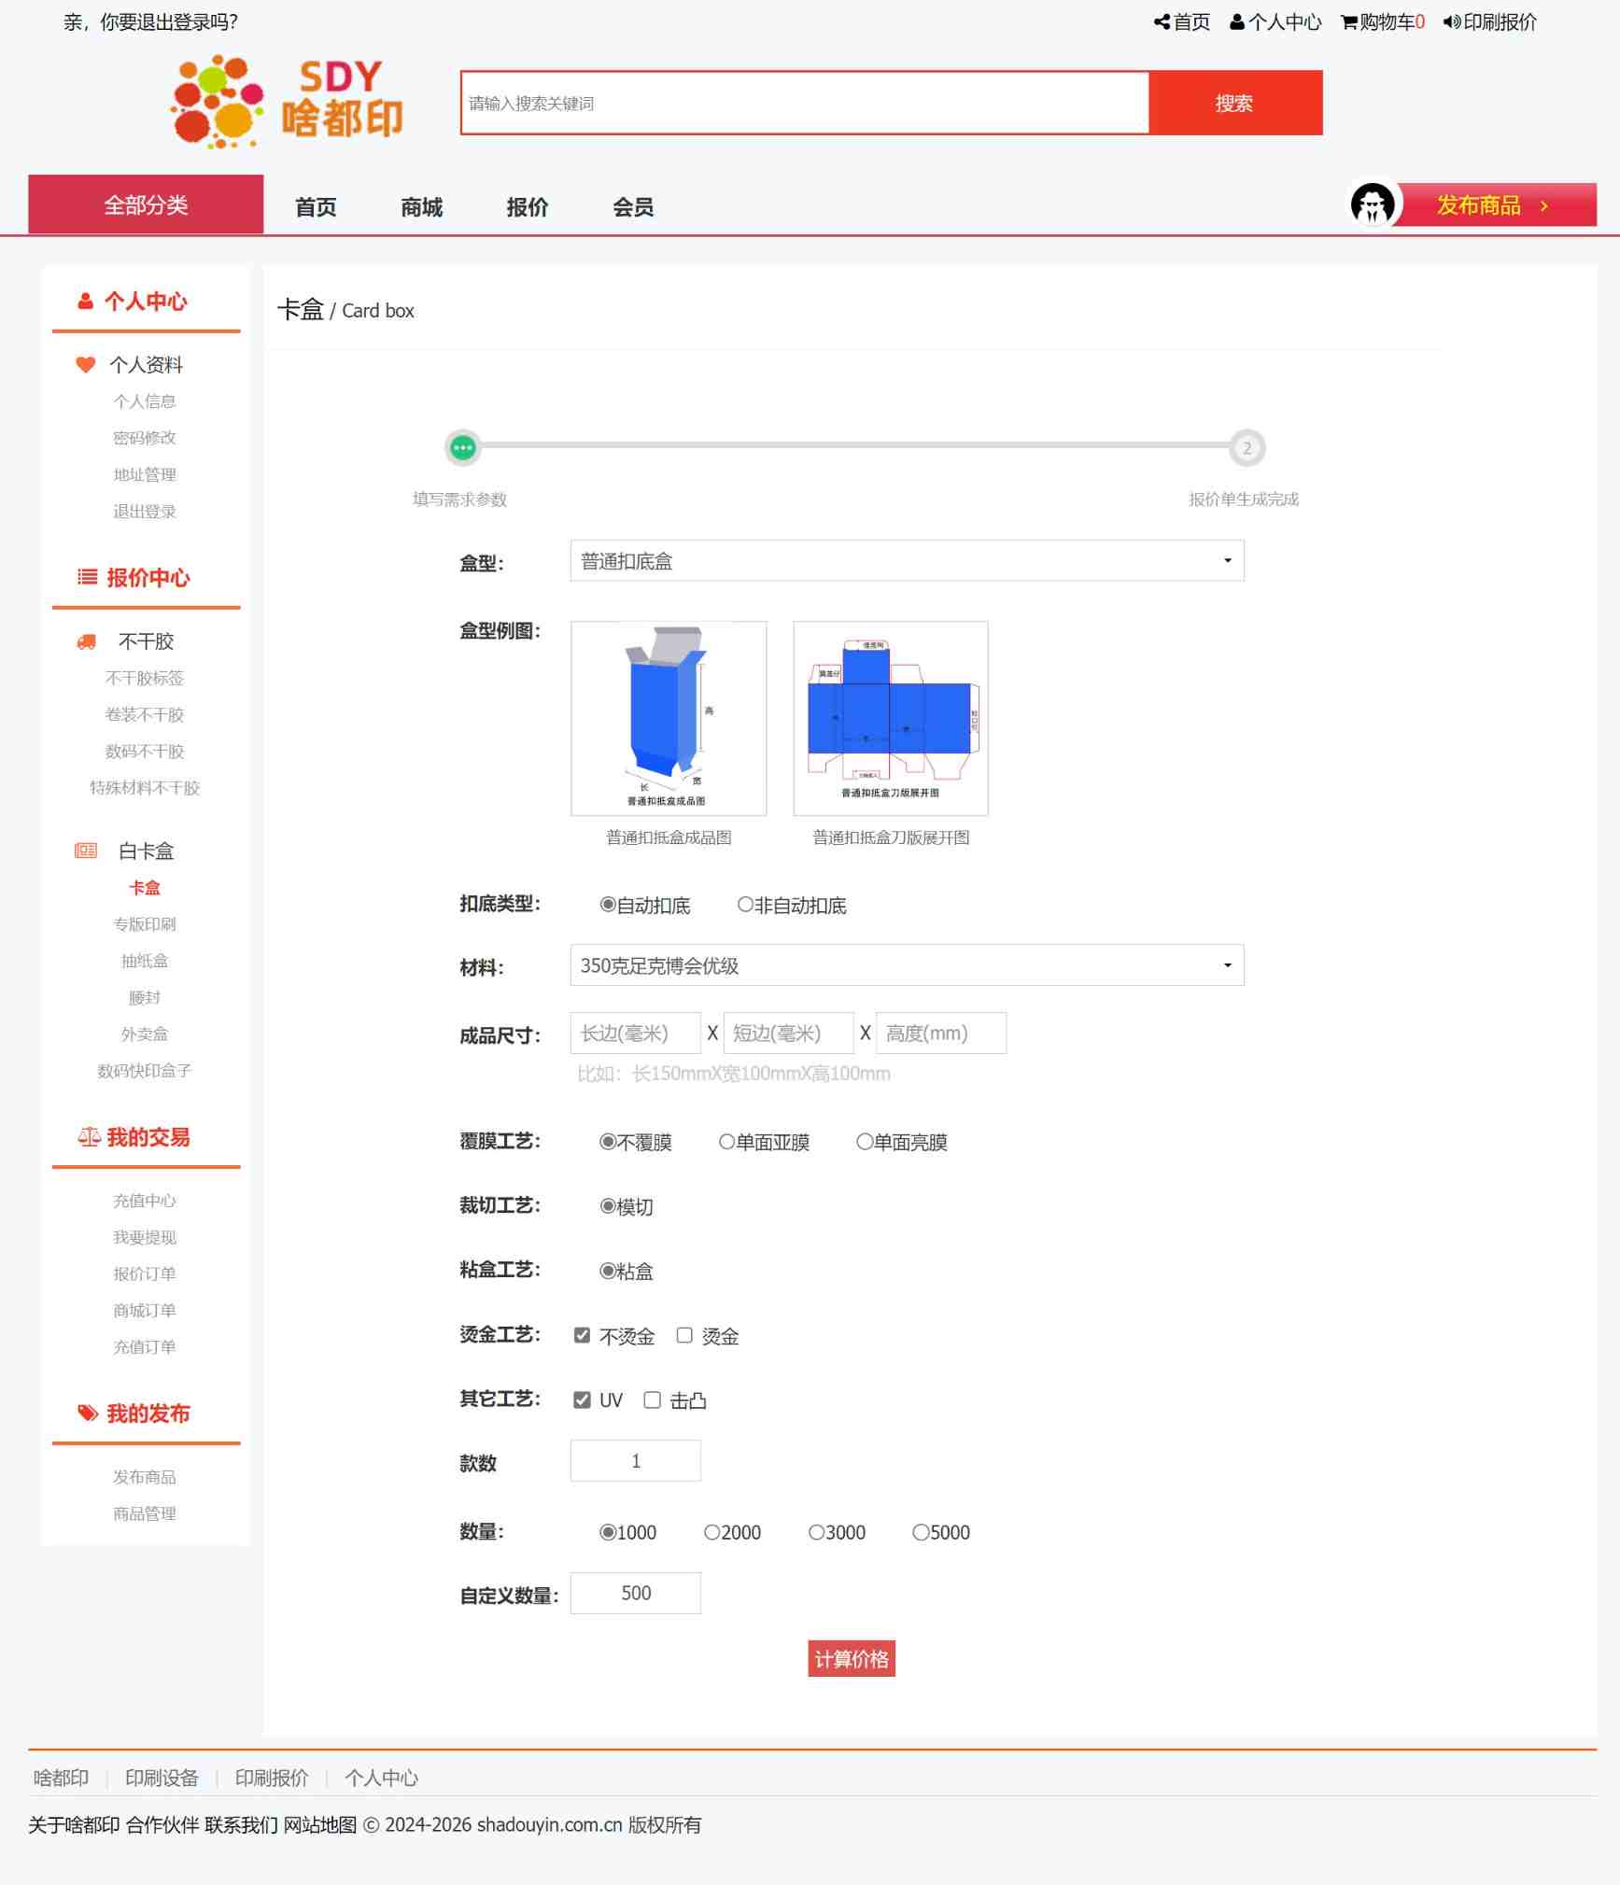Click step 2 circle on progress bar
This screenshot has height=1885, width=1620.
[1246, 448]
